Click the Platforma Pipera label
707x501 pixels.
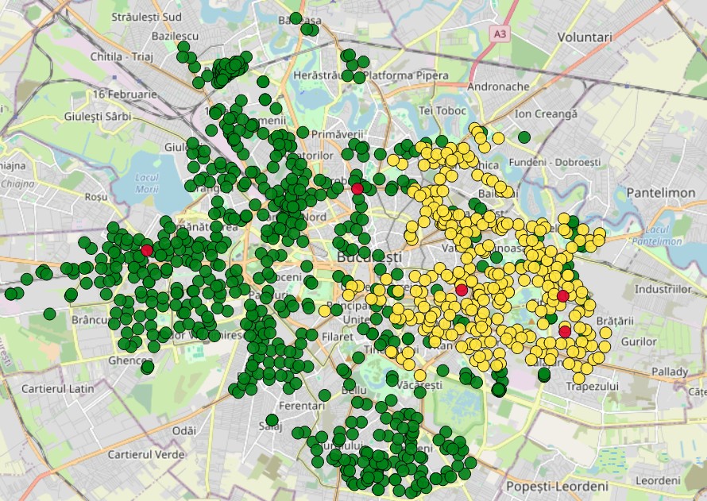pos(405,75)
